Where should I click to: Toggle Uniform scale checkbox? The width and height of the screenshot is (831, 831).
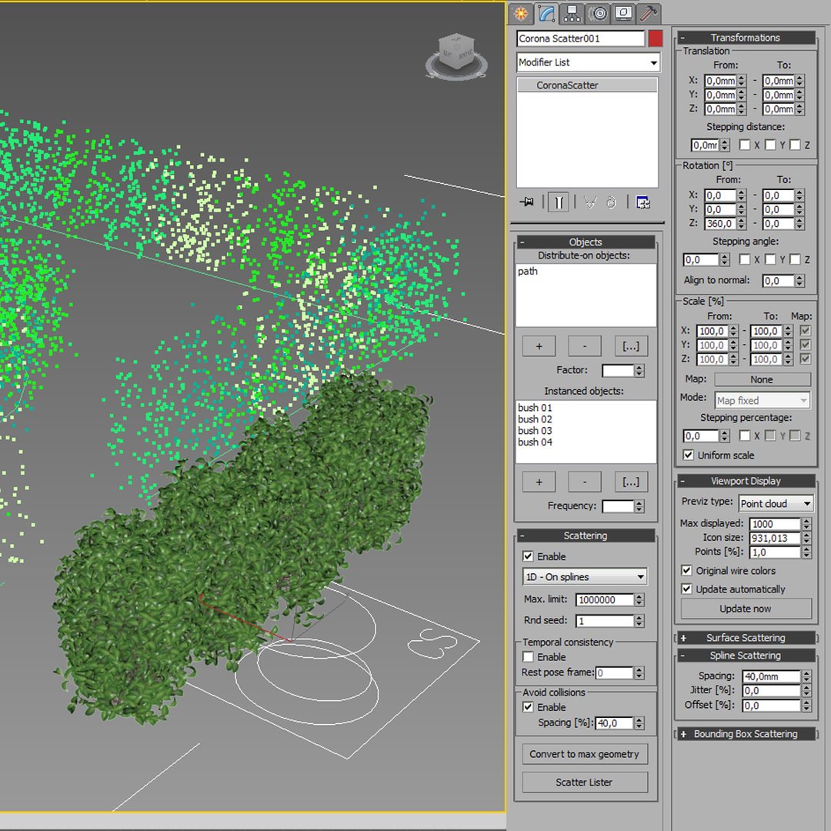click(x=688, y=456)
